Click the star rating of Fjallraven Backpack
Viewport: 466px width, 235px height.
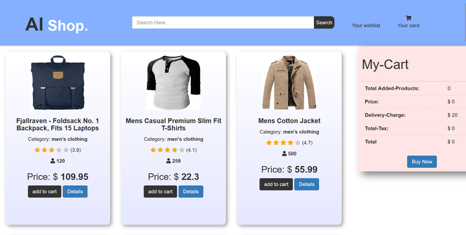[x=51, y=150]
